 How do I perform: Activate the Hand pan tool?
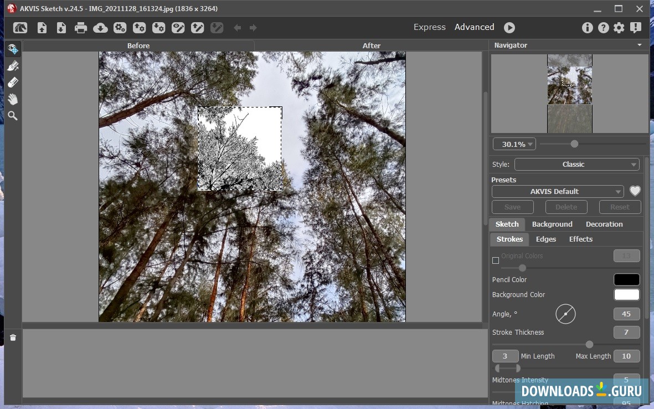tap(13, 99)
